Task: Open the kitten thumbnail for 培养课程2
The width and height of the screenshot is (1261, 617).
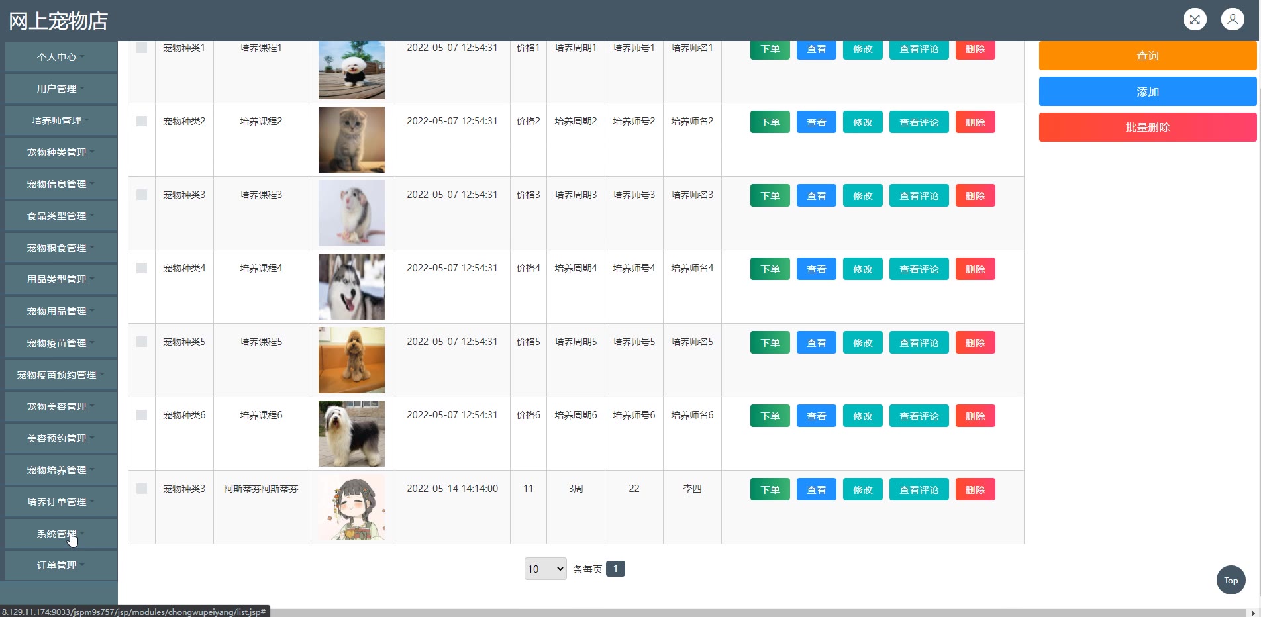Action: point(352,140)
